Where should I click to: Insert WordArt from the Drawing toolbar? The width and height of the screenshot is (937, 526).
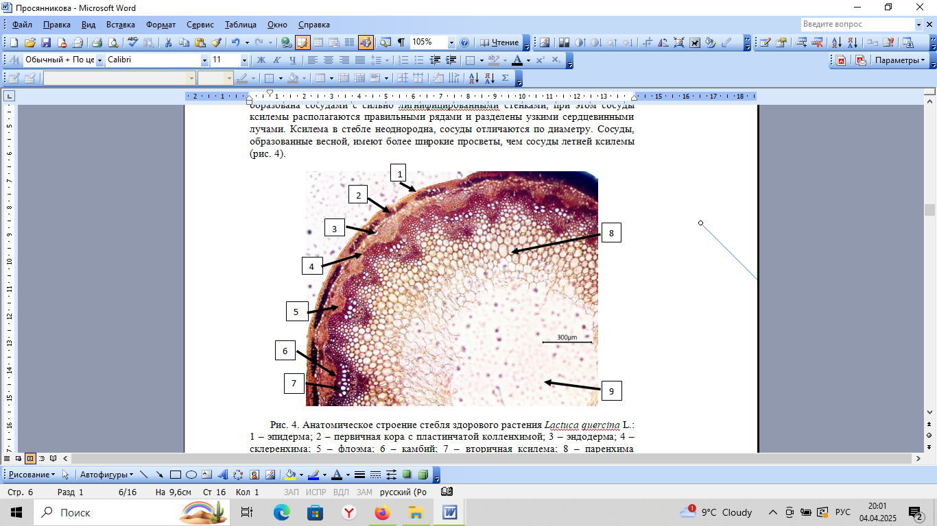pyautogui.click(x=223, y=475)
